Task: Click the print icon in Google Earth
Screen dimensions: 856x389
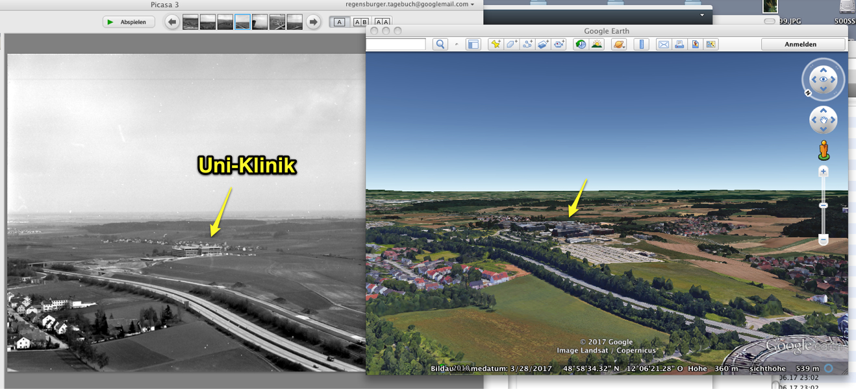Action: coord(679,44)
